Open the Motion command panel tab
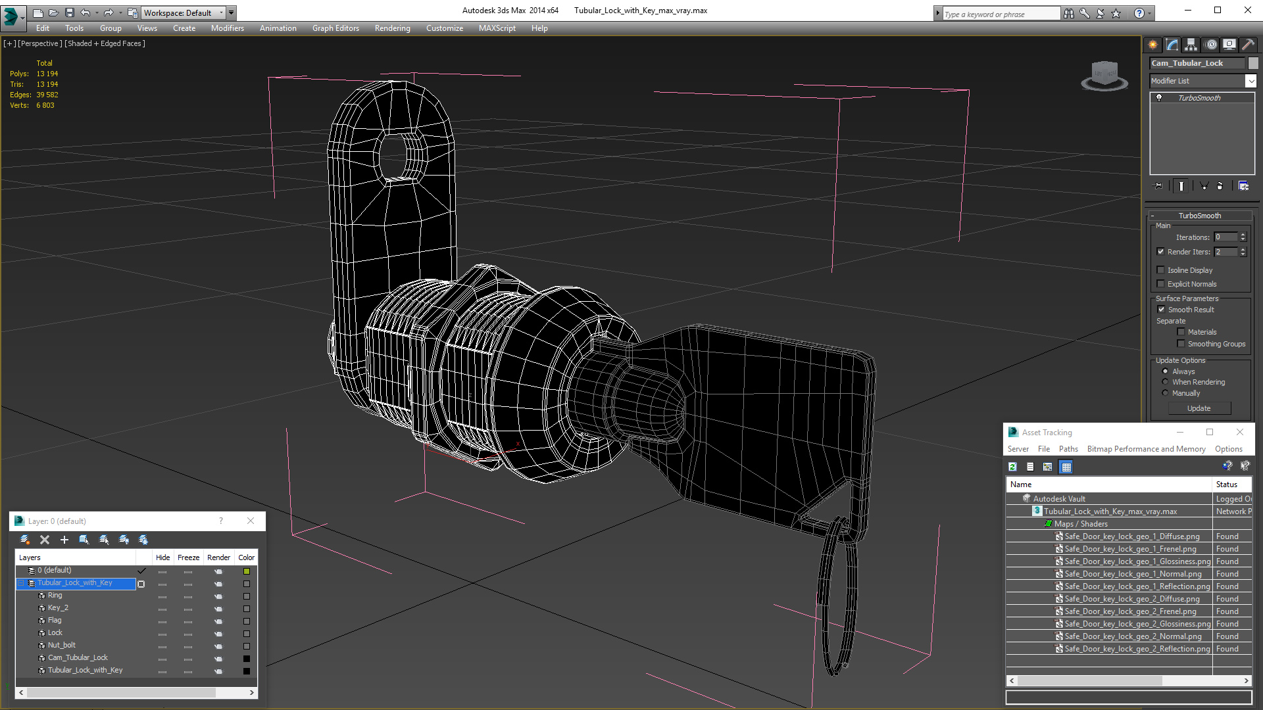Image resolution: width=1263 pixels, height=710 pixels. click(x=1211, y=45)
